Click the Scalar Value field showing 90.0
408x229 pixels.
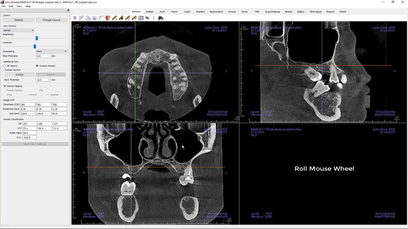point(29,133)
